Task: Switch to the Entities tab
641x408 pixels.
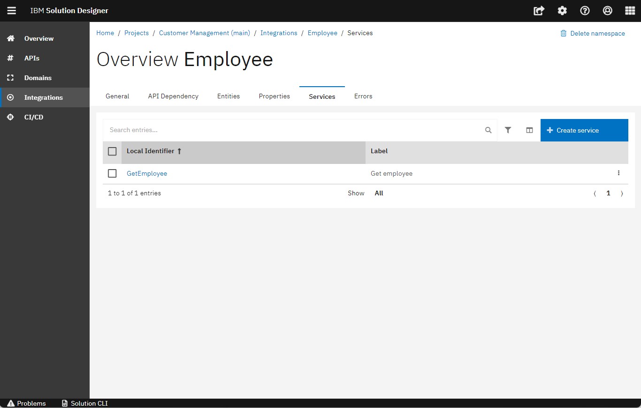Action: pyautogui.click(x=229, y=96)
